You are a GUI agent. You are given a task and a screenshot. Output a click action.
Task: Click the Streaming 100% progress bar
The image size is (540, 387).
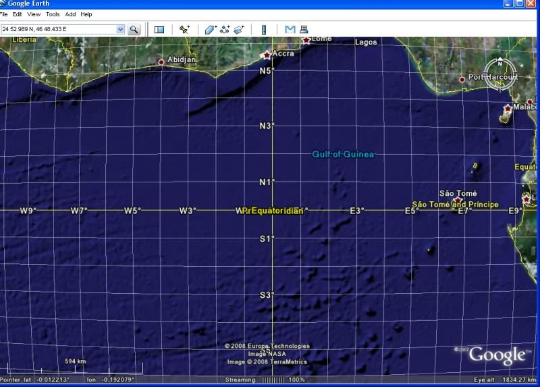265,380
